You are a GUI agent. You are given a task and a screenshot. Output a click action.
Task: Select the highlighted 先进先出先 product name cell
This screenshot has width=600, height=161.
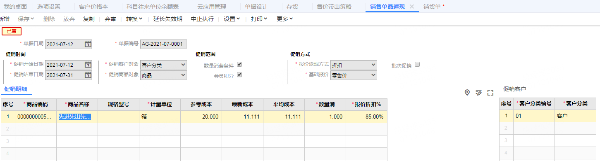(x=77, y=117)
